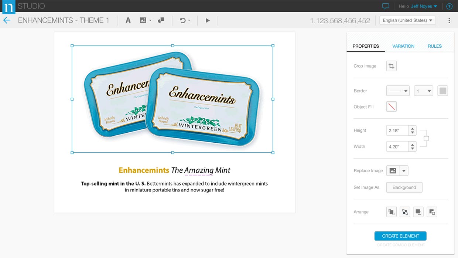Click the Crop Image tool icon
Image resolution: width=458 pixels, height=258 pixels.
pos(392,66)
